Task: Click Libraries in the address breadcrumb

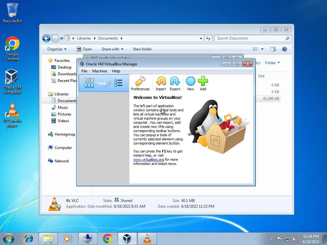Action: (x=84, y=38)
